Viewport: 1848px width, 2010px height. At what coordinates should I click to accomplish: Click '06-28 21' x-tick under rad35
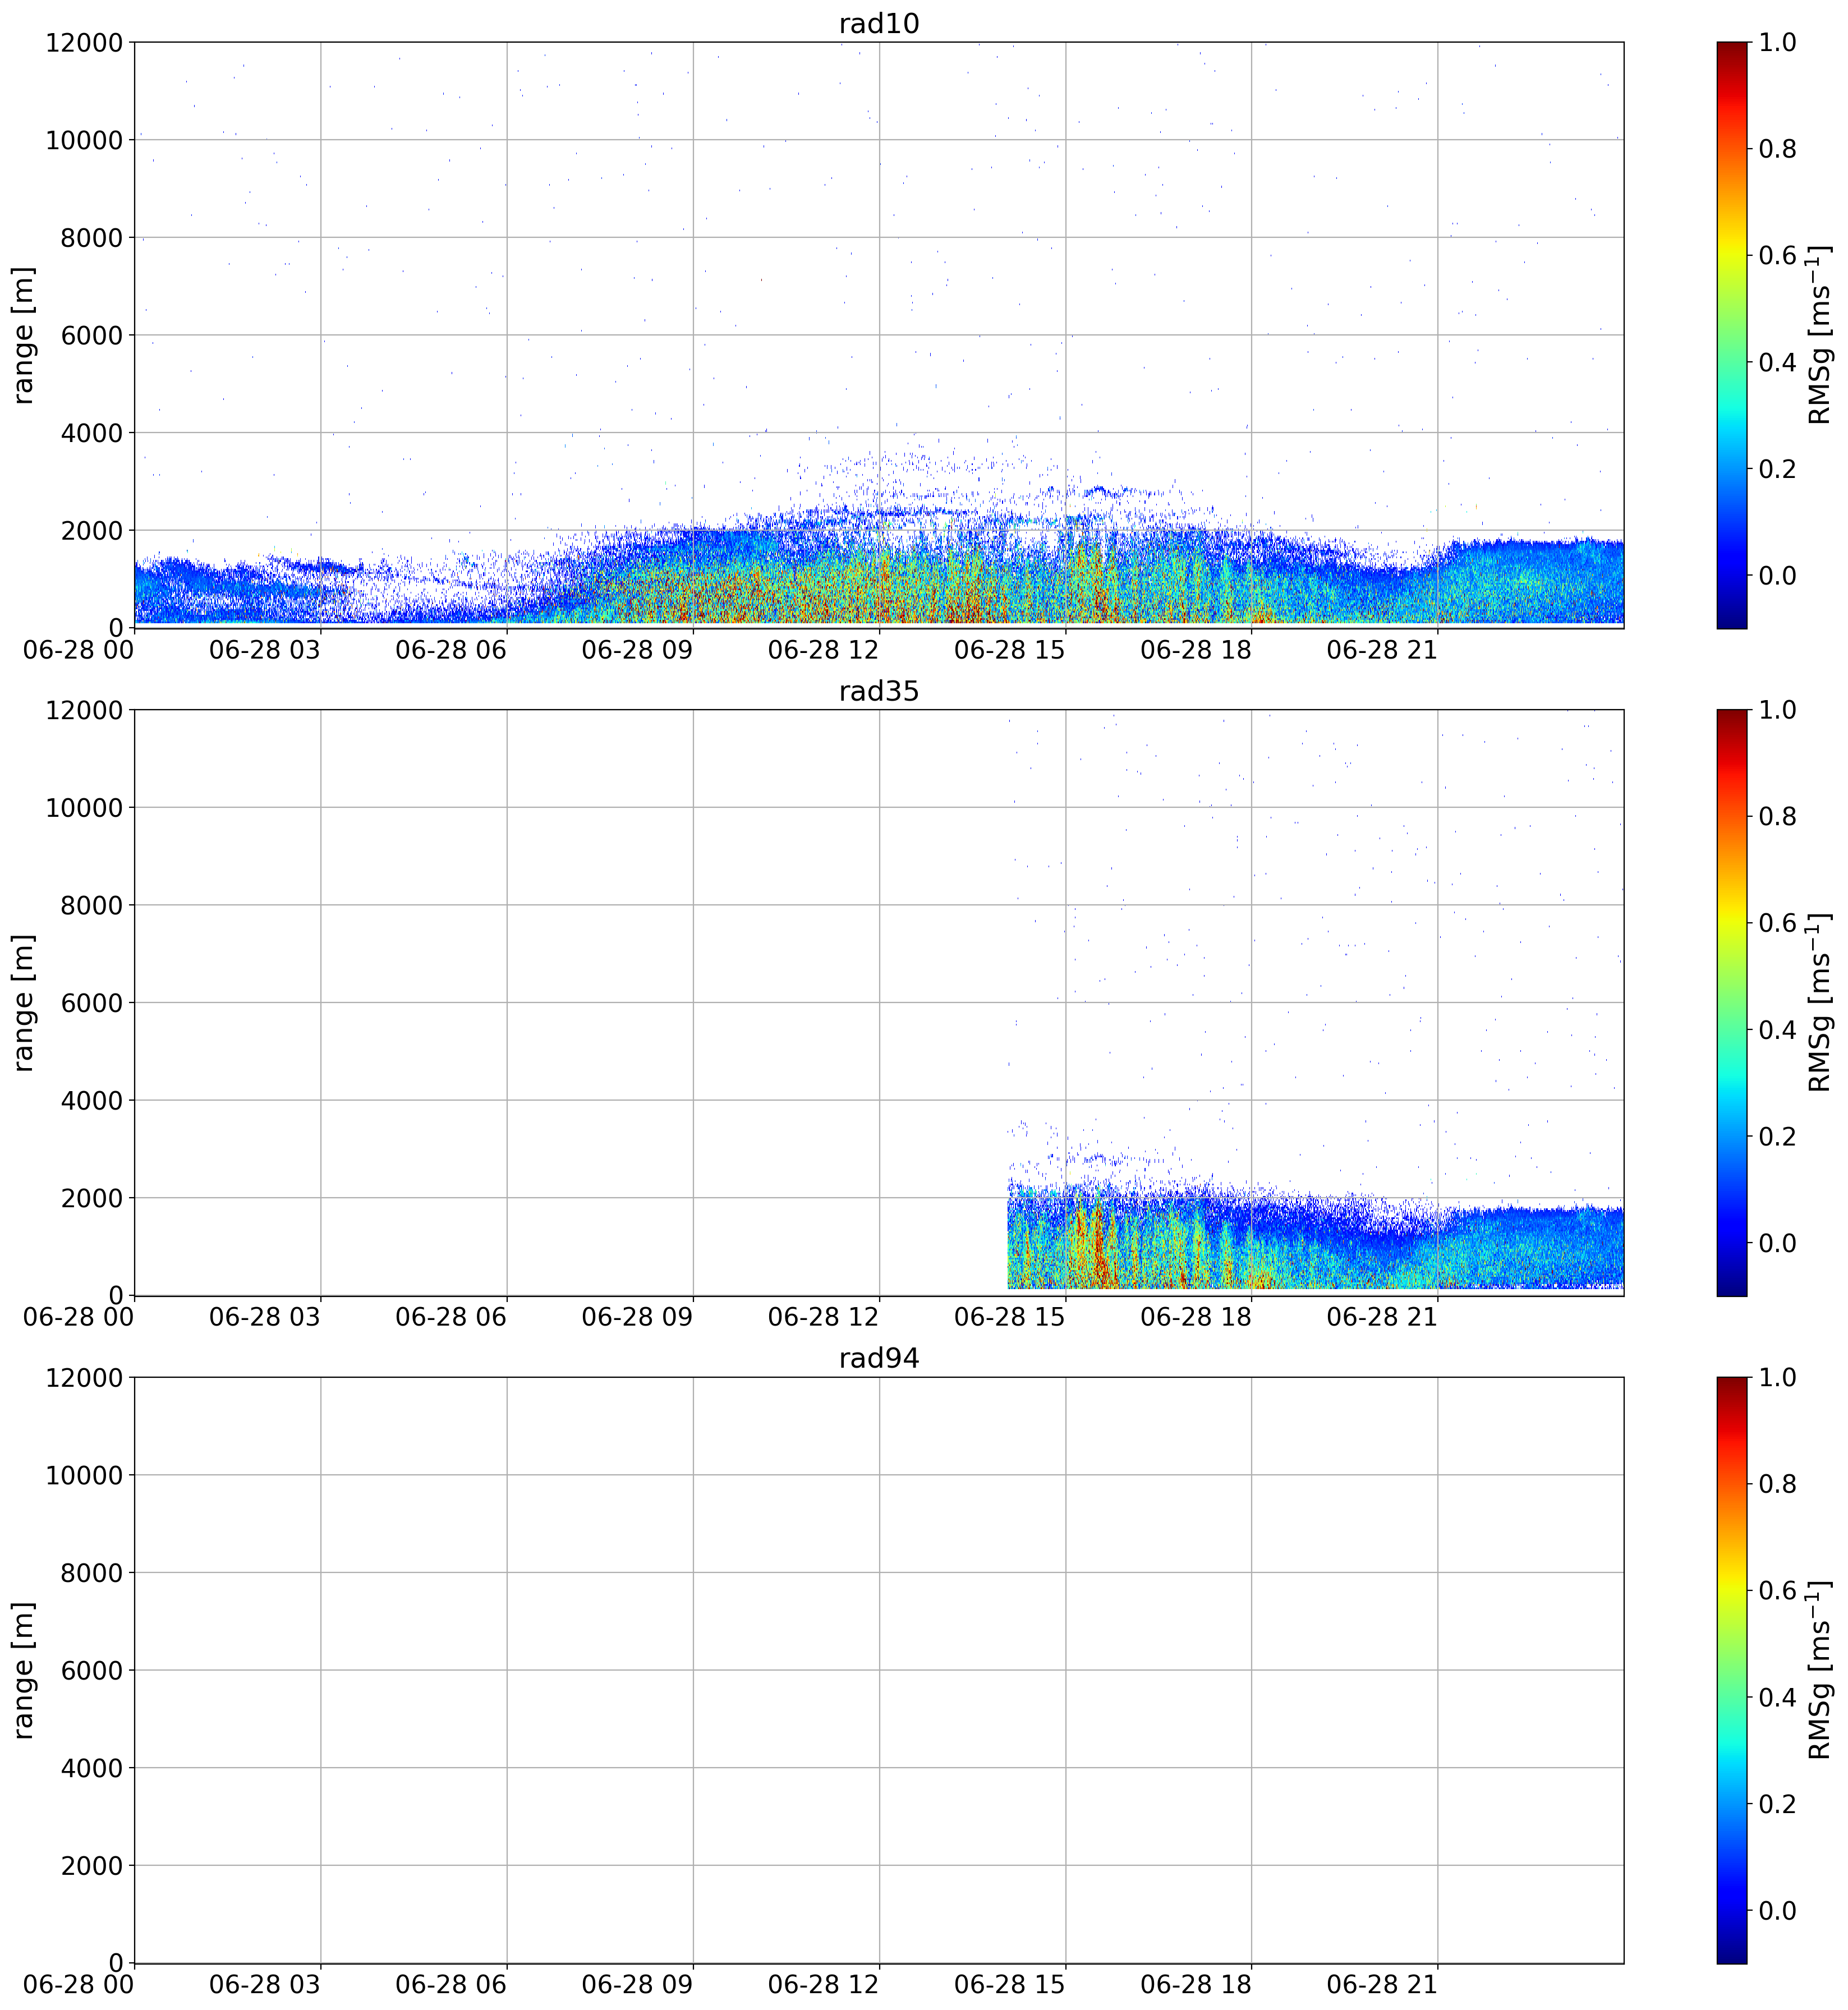(1382, 1316)
